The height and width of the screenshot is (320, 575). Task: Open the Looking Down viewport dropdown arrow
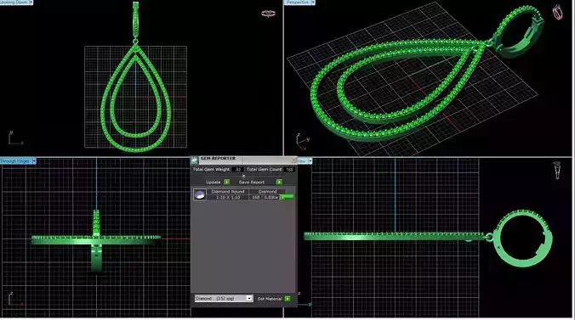tap(31, 3)
